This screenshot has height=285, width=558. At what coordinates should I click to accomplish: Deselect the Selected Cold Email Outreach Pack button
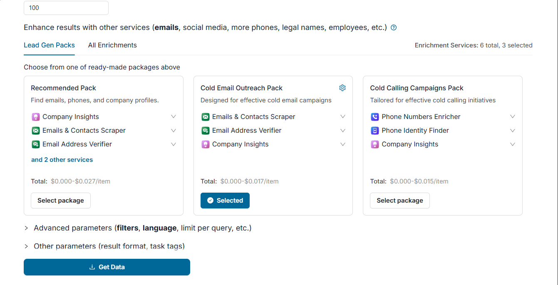coord(225,201)
